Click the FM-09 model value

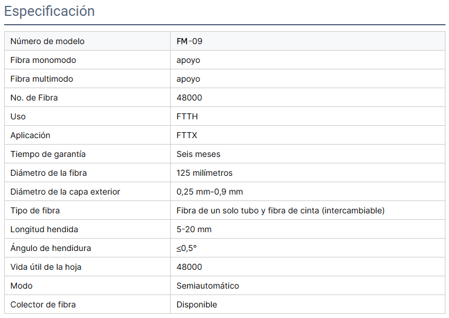coord(189,41)
